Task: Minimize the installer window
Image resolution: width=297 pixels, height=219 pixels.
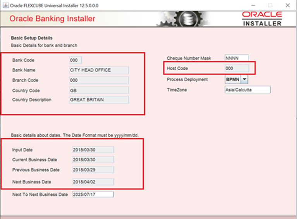Action: pos(253,5)
